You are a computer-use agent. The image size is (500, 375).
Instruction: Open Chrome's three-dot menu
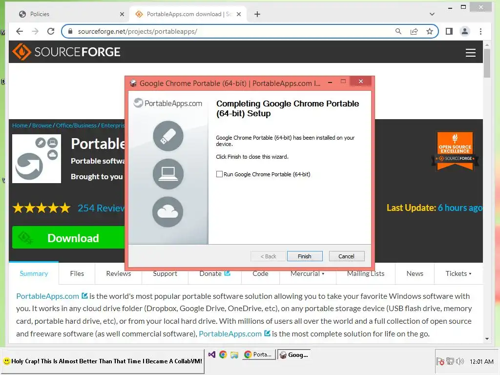pyautogui.click(x=480, y=31)
